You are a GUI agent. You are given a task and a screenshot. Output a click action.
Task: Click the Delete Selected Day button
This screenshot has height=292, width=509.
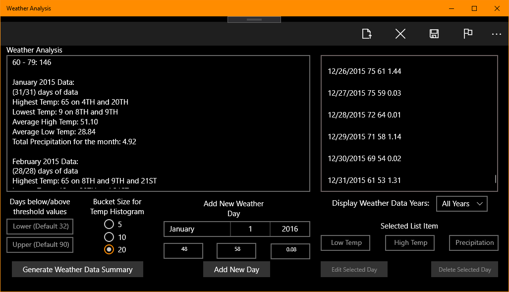(x=464, y=269)
